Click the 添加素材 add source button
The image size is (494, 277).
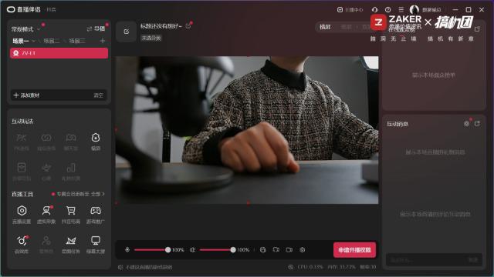click(27, 95)
